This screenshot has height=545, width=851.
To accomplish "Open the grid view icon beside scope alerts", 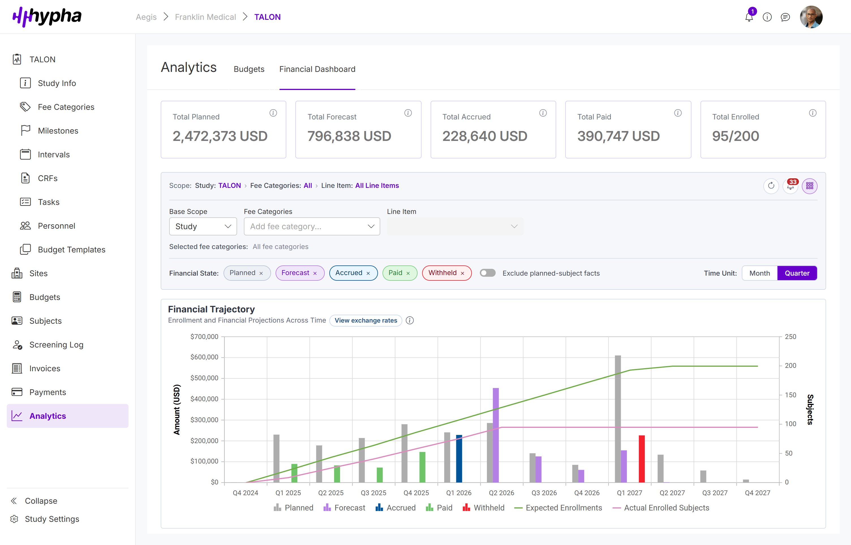I will pos(810,186).
